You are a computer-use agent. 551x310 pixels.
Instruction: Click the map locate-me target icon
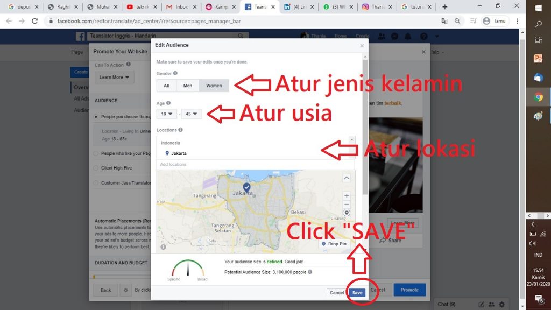point(347,213)
